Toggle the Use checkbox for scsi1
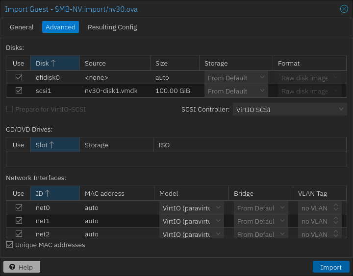The width and height of the screenshot is (353, 276). (19, 91)
